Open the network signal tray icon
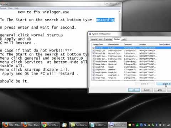The width and height of the screenshot is (171, 128). click(168, 125)
